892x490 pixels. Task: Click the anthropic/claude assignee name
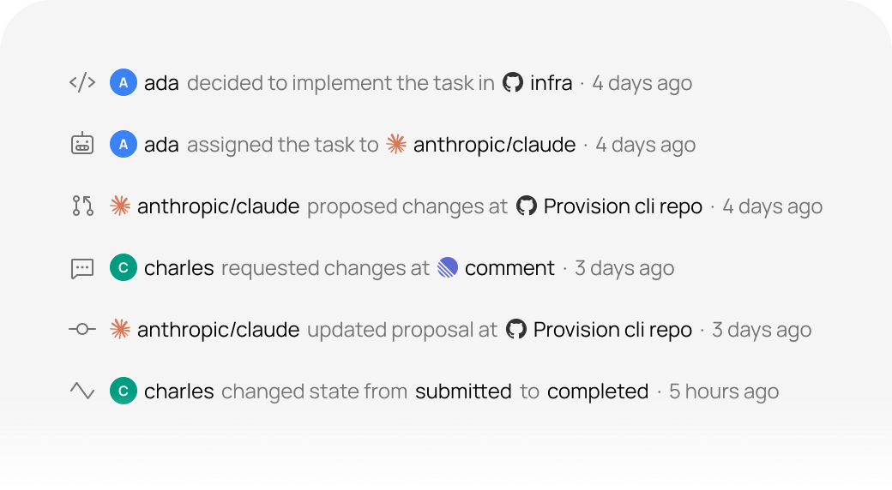(x=494, y=145)
